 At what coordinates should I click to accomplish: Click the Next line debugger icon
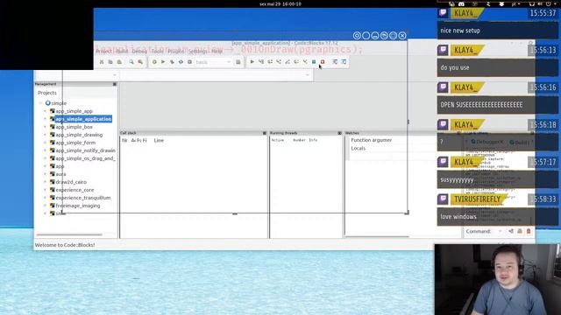click(x=270, y=62)
